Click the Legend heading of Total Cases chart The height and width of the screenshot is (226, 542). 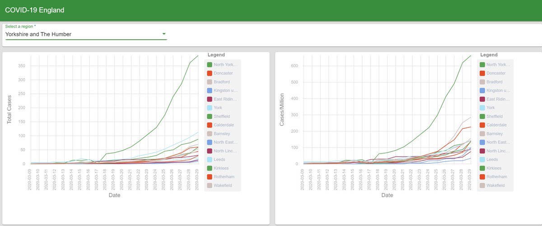pyautogui.click(x=216, y=55)
